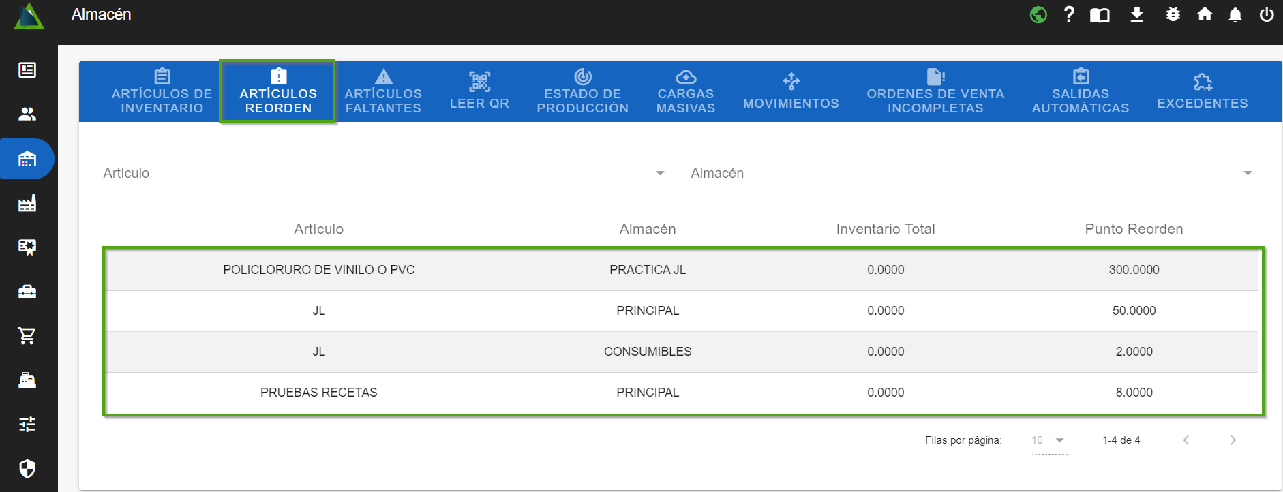1283x492 pixels.
Task: Click the power logout icon
Action: click(1266, 14)
